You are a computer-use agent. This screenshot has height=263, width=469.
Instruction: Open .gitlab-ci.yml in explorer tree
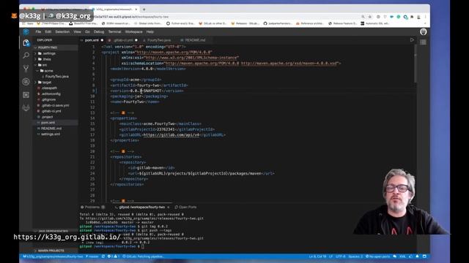point(51,111)
